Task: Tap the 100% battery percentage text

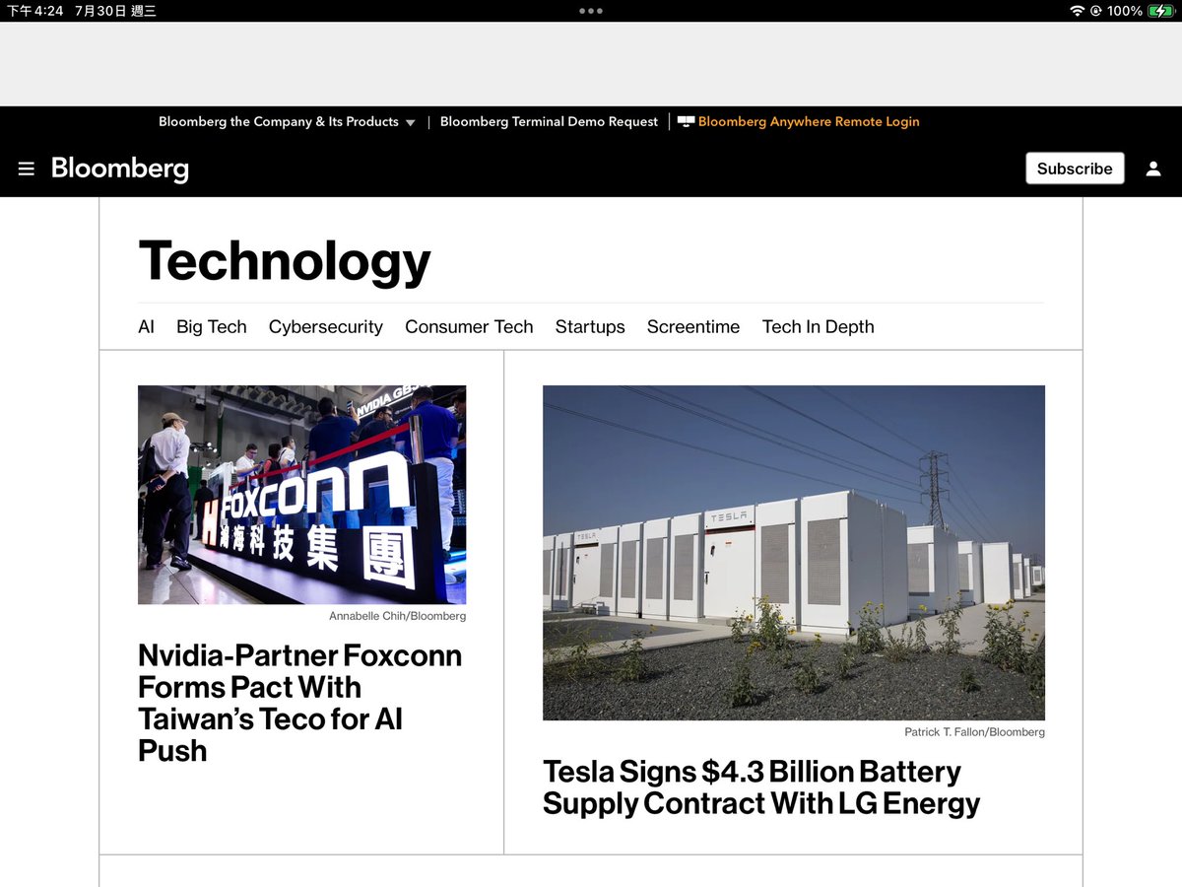Action: point(1125,11)
